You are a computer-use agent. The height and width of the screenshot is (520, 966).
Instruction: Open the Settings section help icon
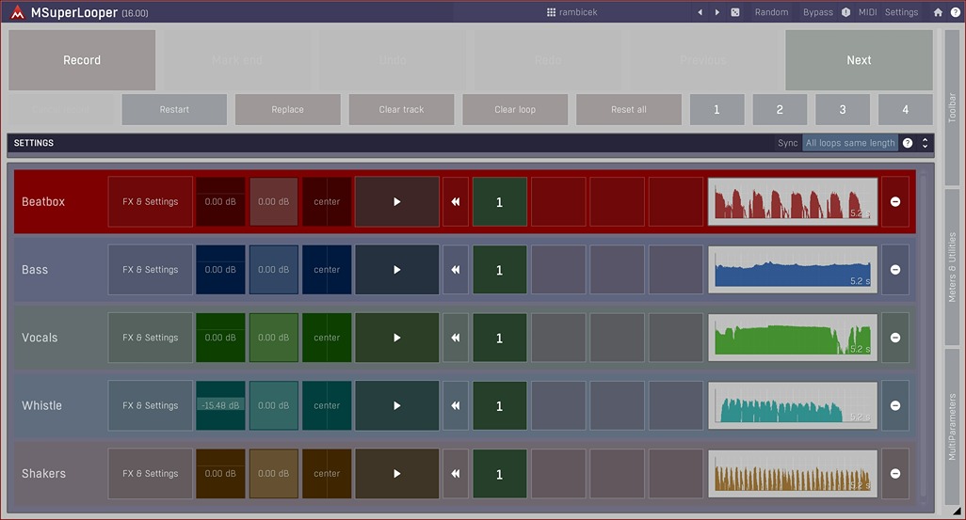pos(908,143)
